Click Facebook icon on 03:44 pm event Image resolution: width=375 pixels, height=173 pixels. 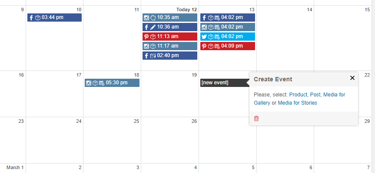[x=31, y=18]
